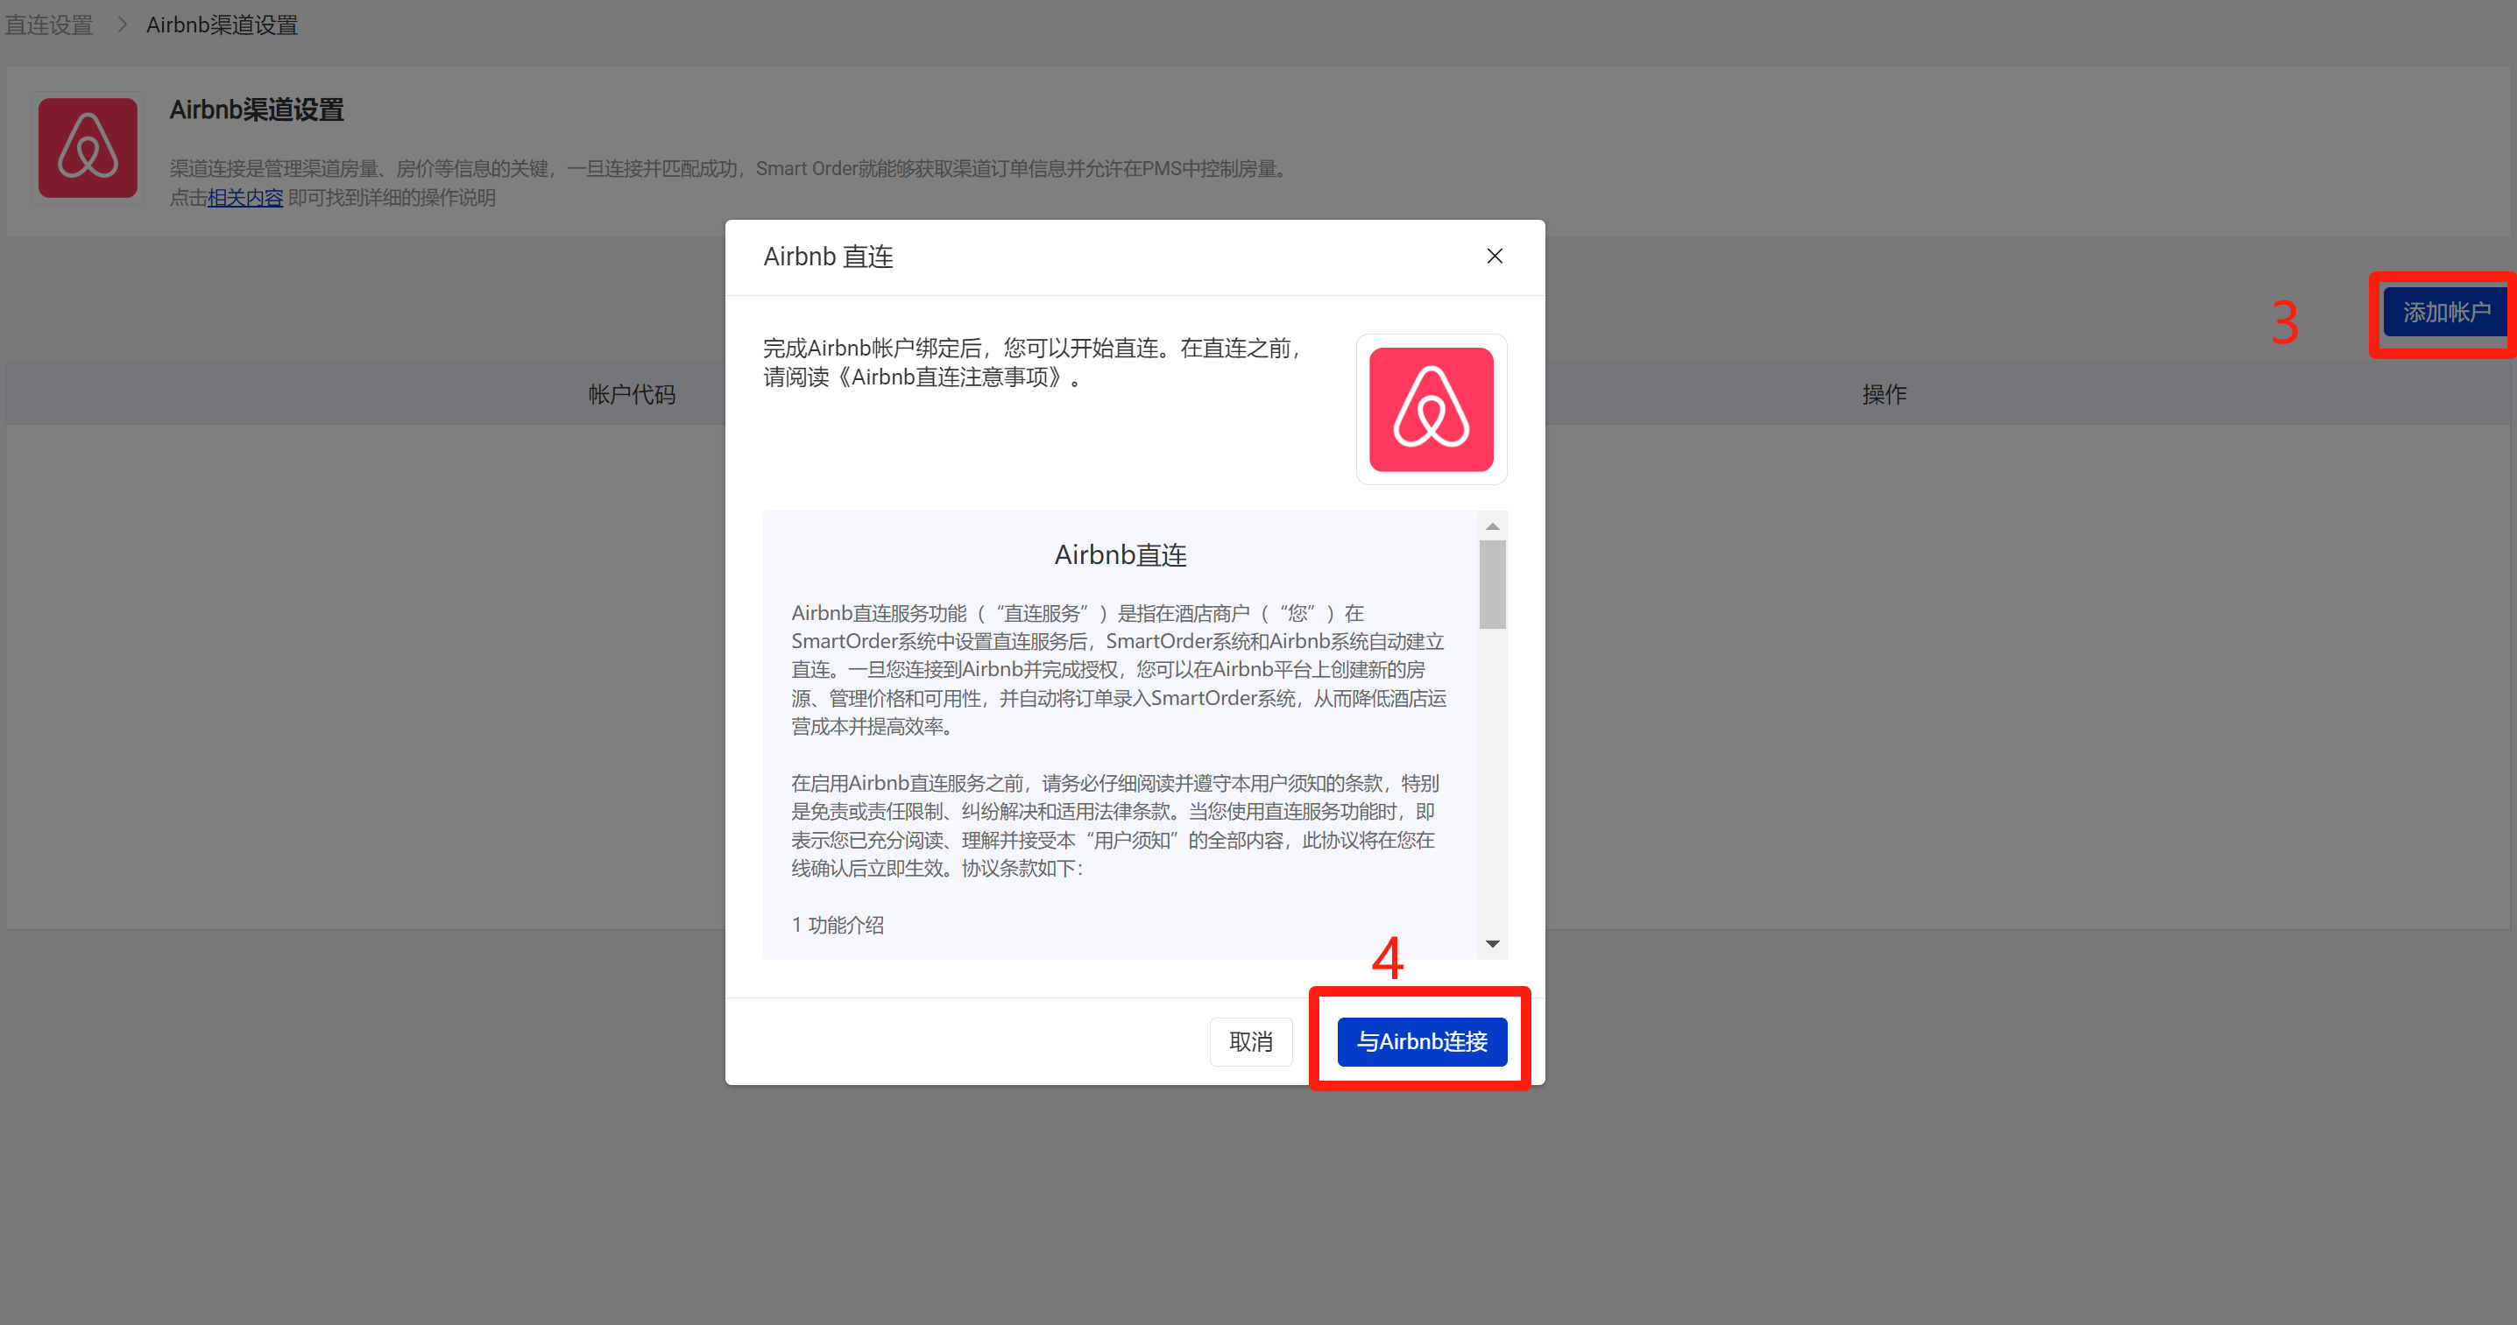Click the Airbnb直连 agreement heading
This screenshot has height=1325, width=2517.
pos(1120,554)
